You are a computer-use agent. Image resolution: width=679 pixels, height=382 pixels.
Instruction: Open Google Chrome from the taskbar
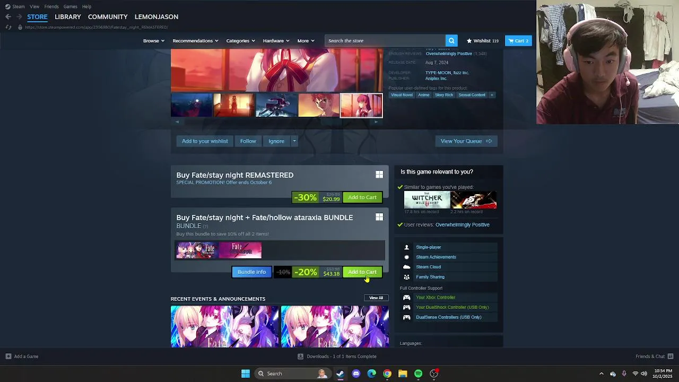click(x=387, y=374)
